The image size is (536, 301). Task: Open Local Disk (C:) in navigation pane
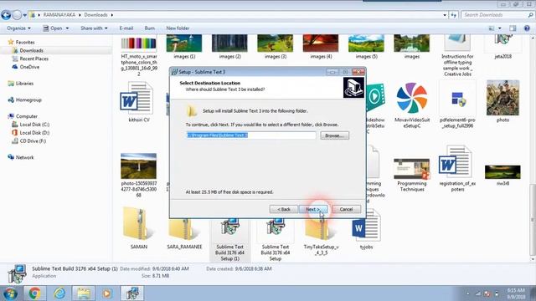coord(34,125)
